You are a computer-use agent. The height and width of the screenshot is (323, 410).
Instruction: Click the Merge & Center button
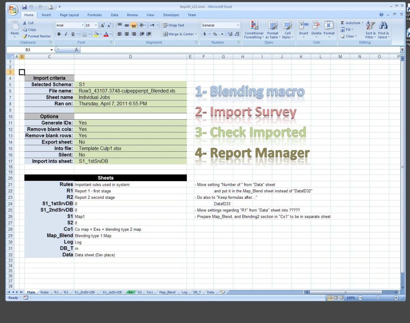180,34
